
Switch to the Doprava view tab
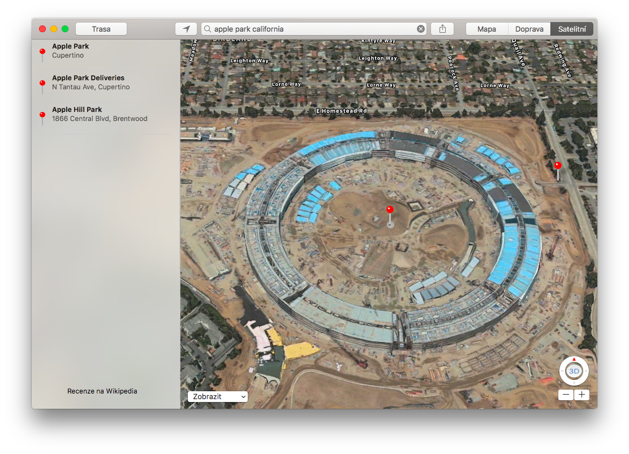coord(529,29)
